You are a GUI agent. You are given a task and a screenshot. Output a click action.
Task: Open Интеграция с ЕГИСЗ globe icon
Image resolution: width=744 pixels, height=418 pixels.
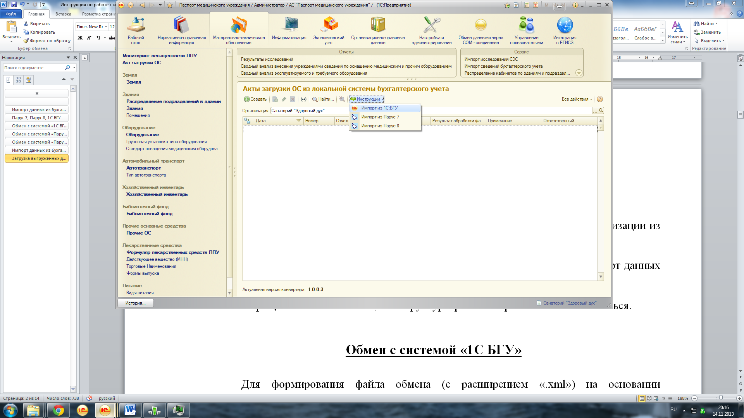[x=565, y=25]
